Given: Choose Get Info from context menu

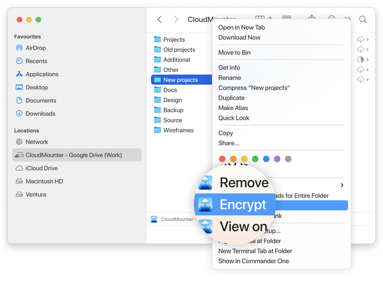Looking at the screenshot, I should coord(229,68).
